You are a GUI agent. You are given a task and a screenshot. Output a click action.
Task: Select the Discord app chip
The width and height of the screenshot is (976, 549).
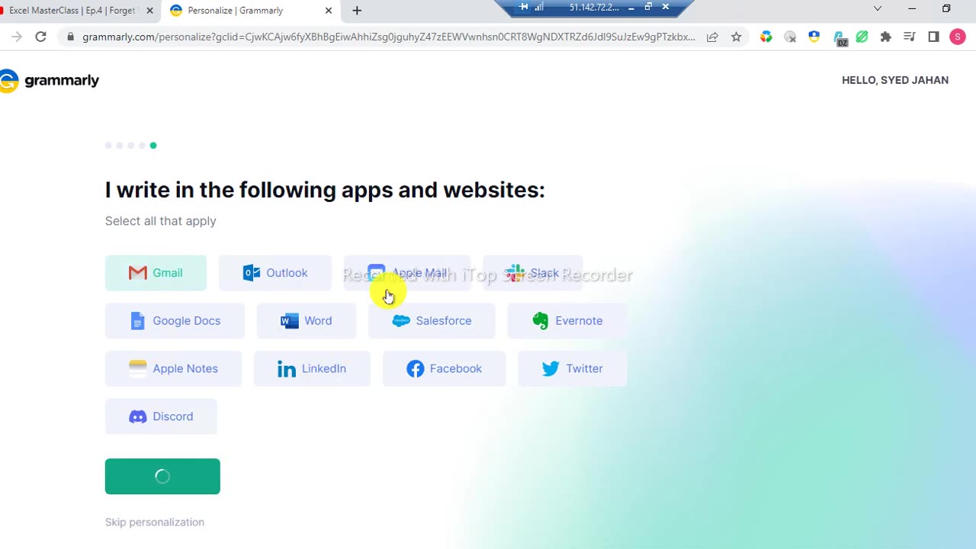[x=161, y=417]
